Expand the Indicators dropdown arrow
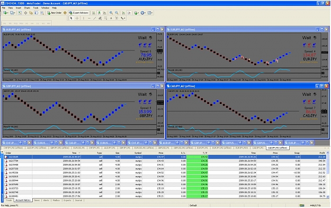The image size is (331, 208). tap(138, 13)
